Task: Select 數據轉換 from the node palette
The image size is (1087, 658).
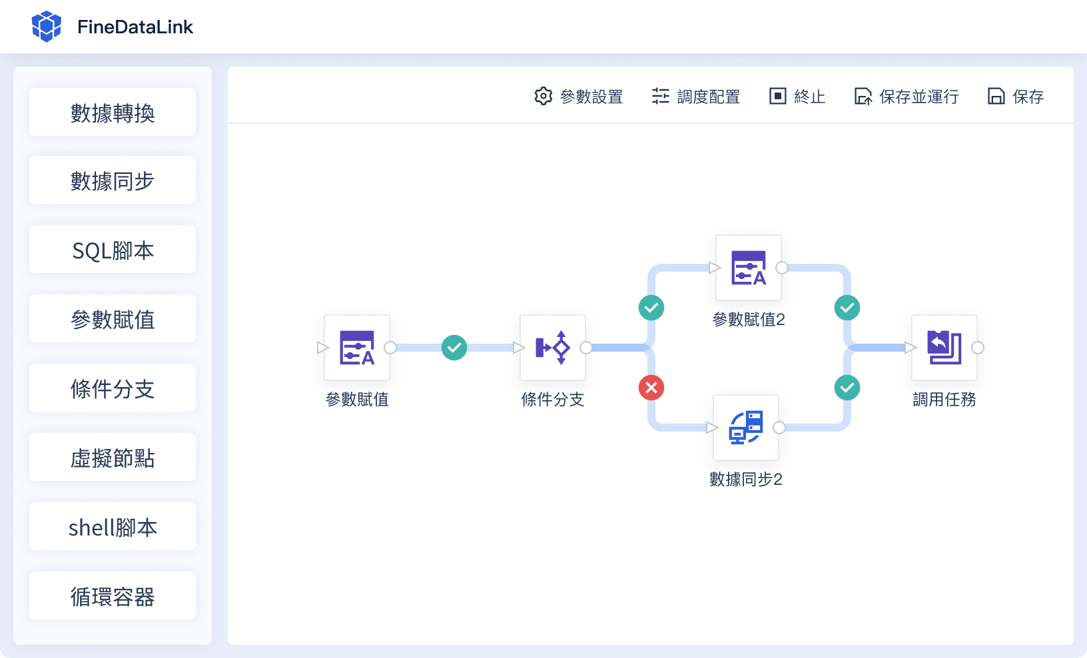Action: 113,112
